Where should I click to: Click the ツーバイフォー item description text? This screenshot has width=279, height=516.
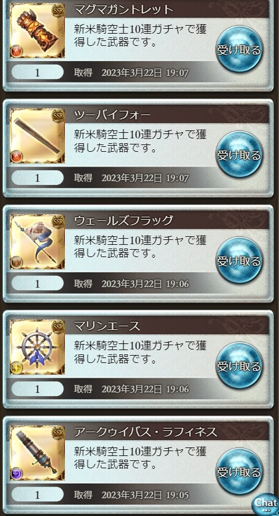click(140, 141)
